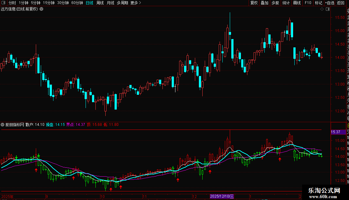This screenshot has height=200, width=349.
Task: Click the 界点: 14.37 indicator value
Action: tap(76, 125)
